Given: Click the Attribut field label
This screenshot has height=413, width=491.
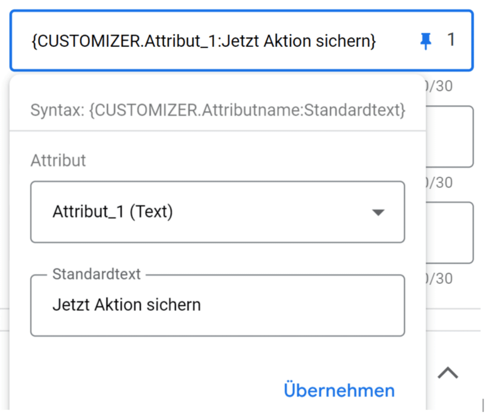Looking at the screenshot, I should (x=58, y=160).
